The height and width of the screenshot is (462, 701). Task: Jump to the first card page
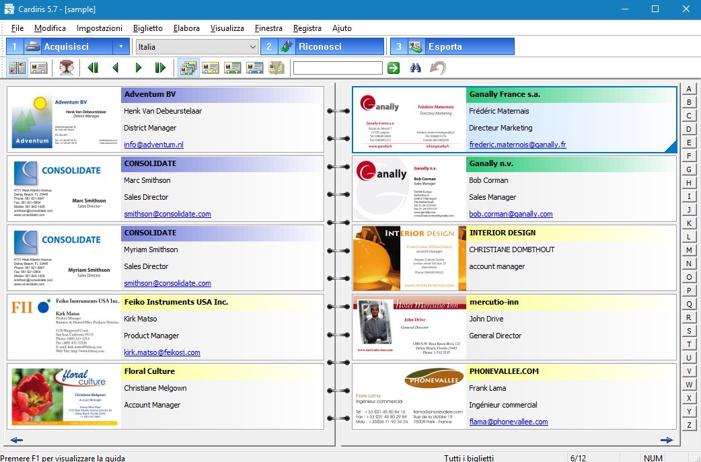click(93, 68)
